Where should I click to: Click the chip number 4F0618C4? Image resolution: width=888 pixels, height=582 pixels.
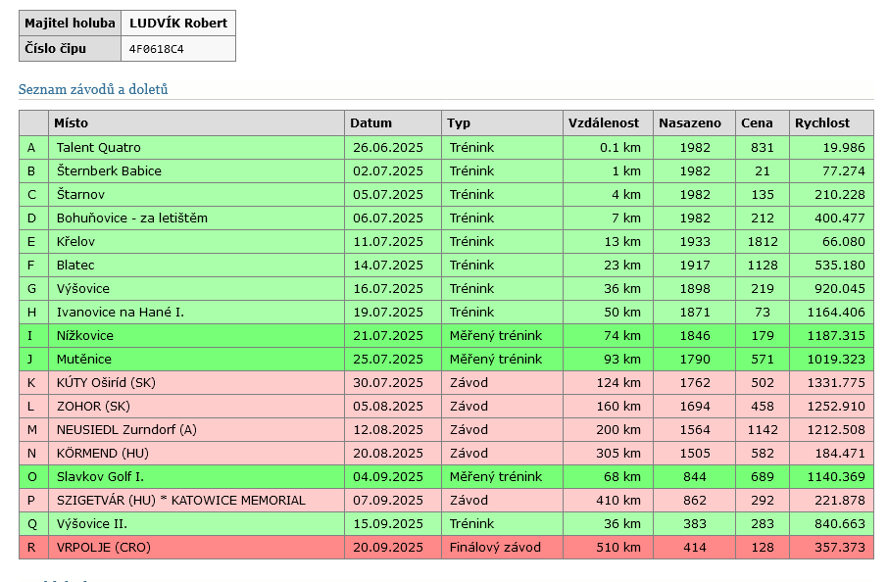(157, 49)
